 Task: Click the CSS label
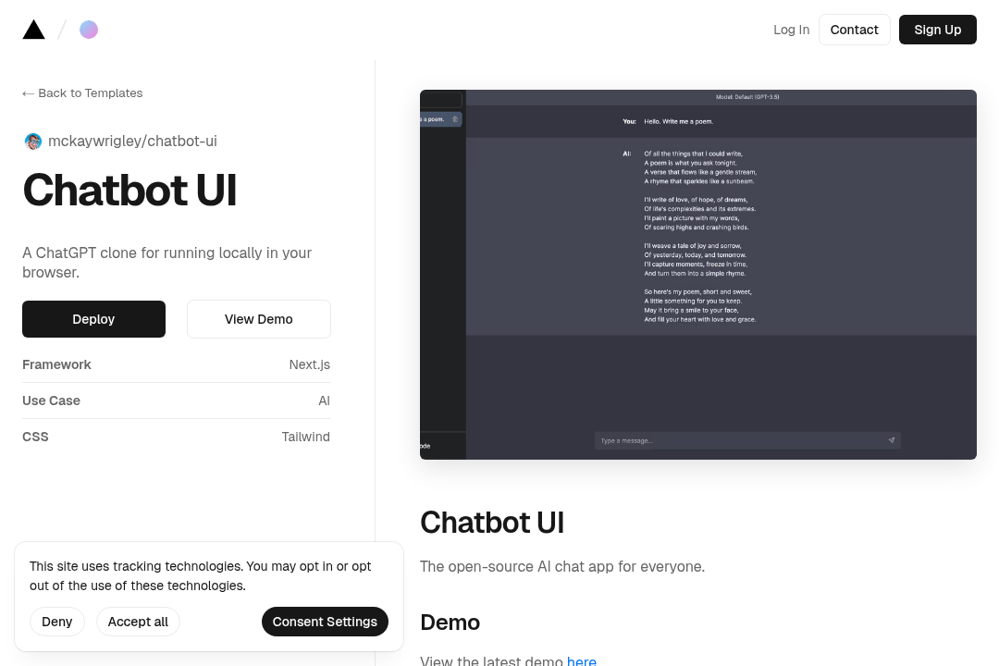[x=35, y=437]
